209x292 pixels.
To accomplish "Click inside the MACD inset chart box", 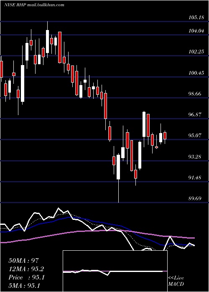I will click(115, 271).
